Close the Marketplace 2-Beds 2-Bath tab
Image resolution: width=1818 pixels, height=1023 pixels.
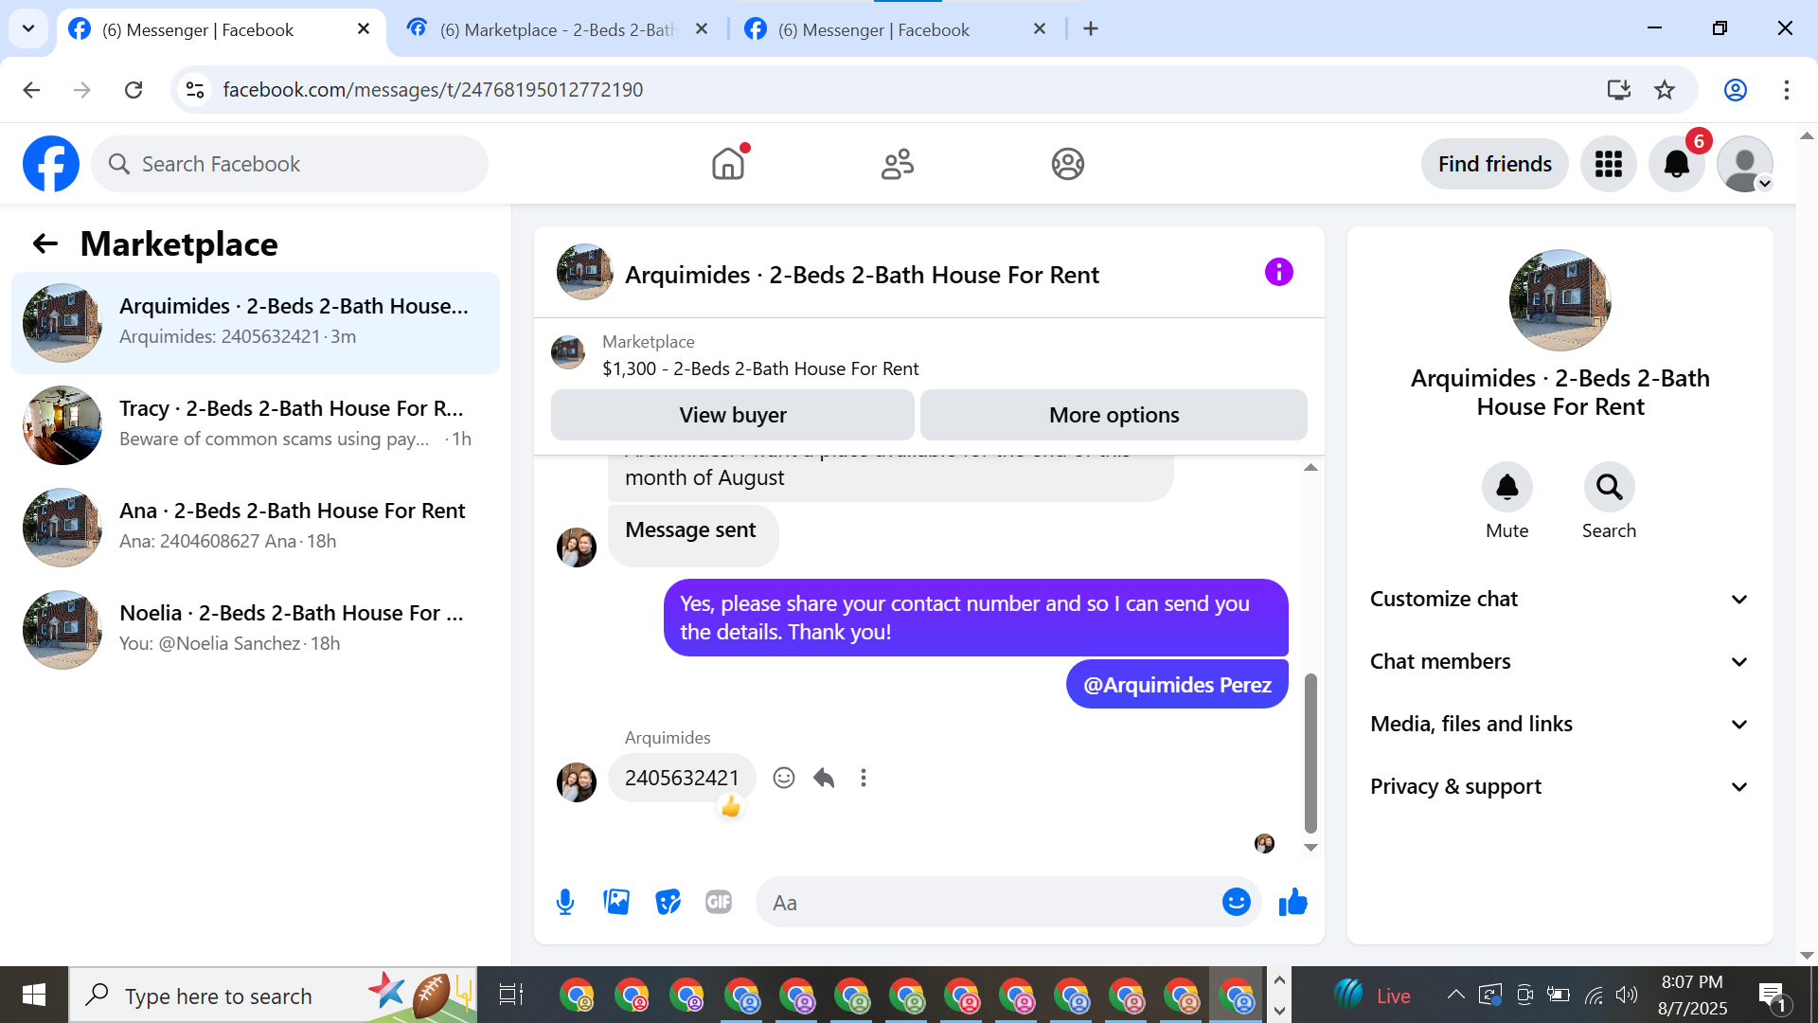point(702,29)
